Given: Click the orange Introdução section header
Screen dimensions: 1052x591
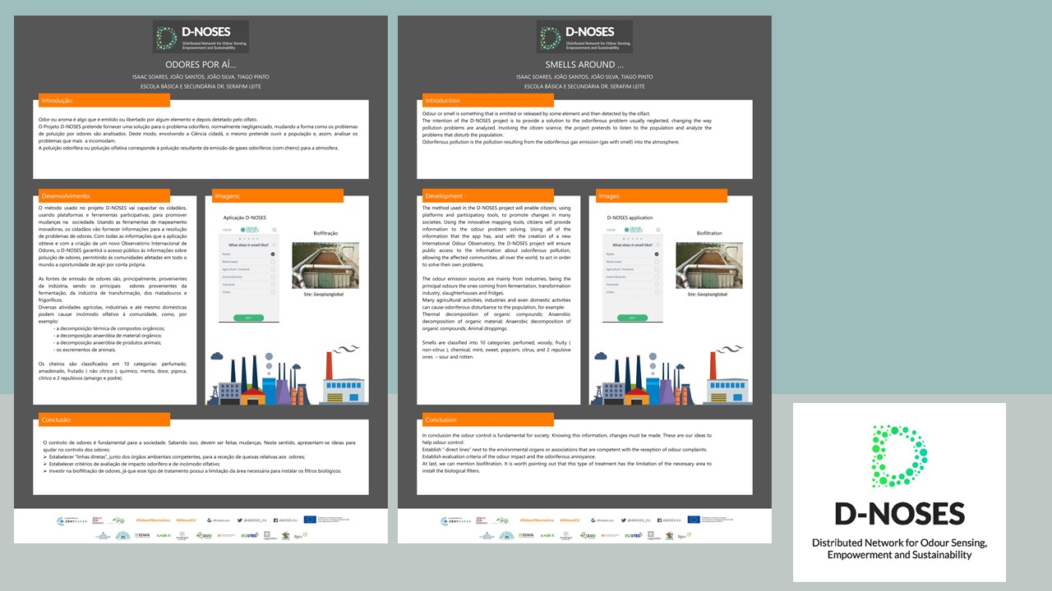Looking at the screenshot, I should pyautogui.click(x=104, y=100).
